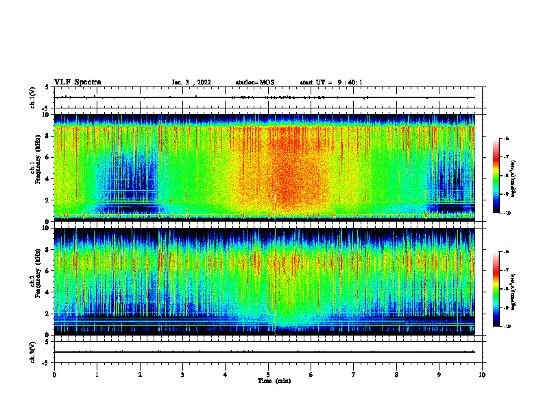The image size is (543, 420).
Task: Click the "ch.1(V)" waveform axis label
Action: coord(33,97)
